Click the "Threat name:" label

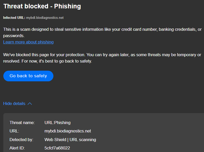point(22,123)
